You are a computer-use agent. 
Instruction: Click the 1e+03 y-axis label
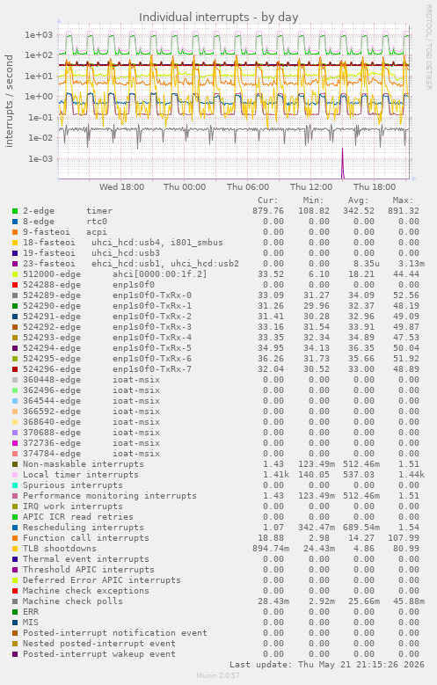coord(39,34)
